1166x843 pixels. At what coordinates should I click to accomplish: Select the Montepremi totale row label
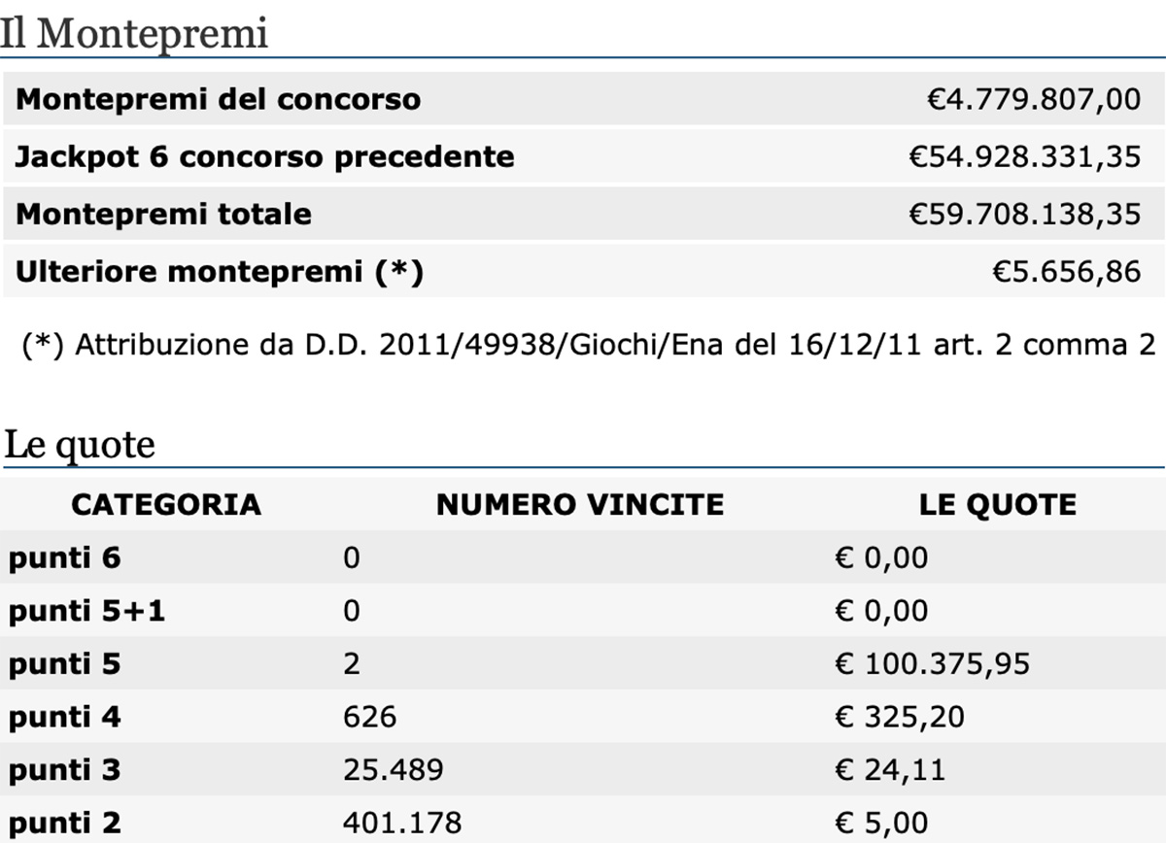tap(163, 214)
